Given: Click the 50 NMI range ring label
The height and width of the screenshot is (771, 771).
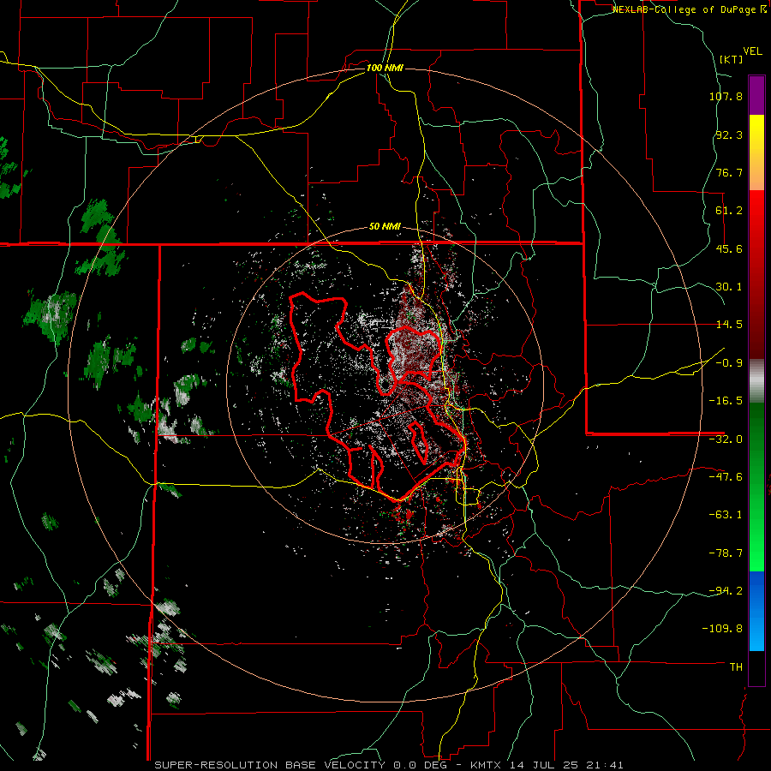Looking at the screenshot, I should coord(385,227).
